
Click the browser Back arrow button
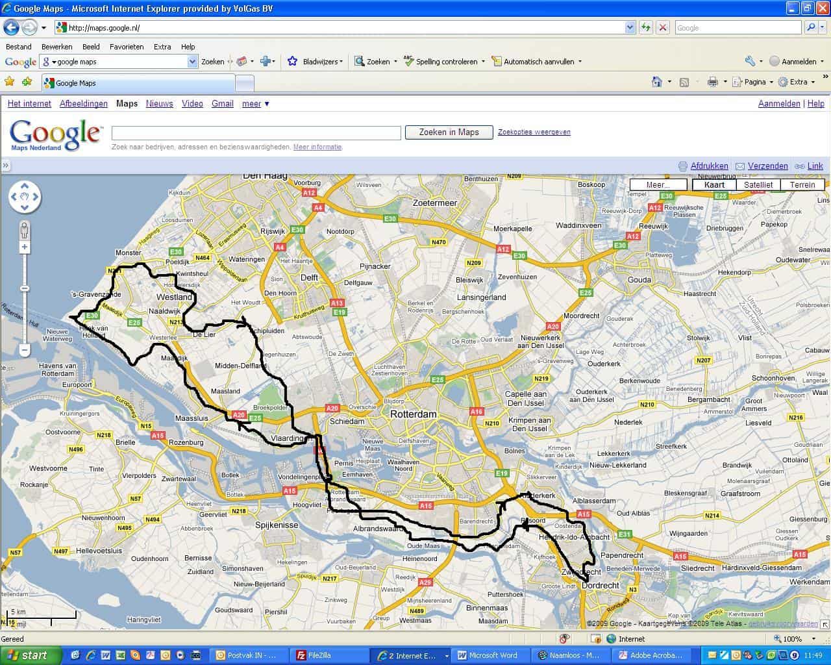(11, 27)
